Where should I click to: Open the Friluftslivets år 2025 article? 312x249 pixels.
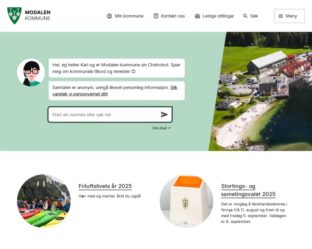click(x=105, y=186)
